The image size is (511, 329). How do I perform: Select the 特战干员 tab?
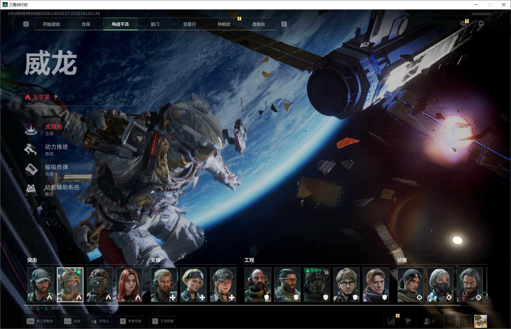click(x=120, y=24)
